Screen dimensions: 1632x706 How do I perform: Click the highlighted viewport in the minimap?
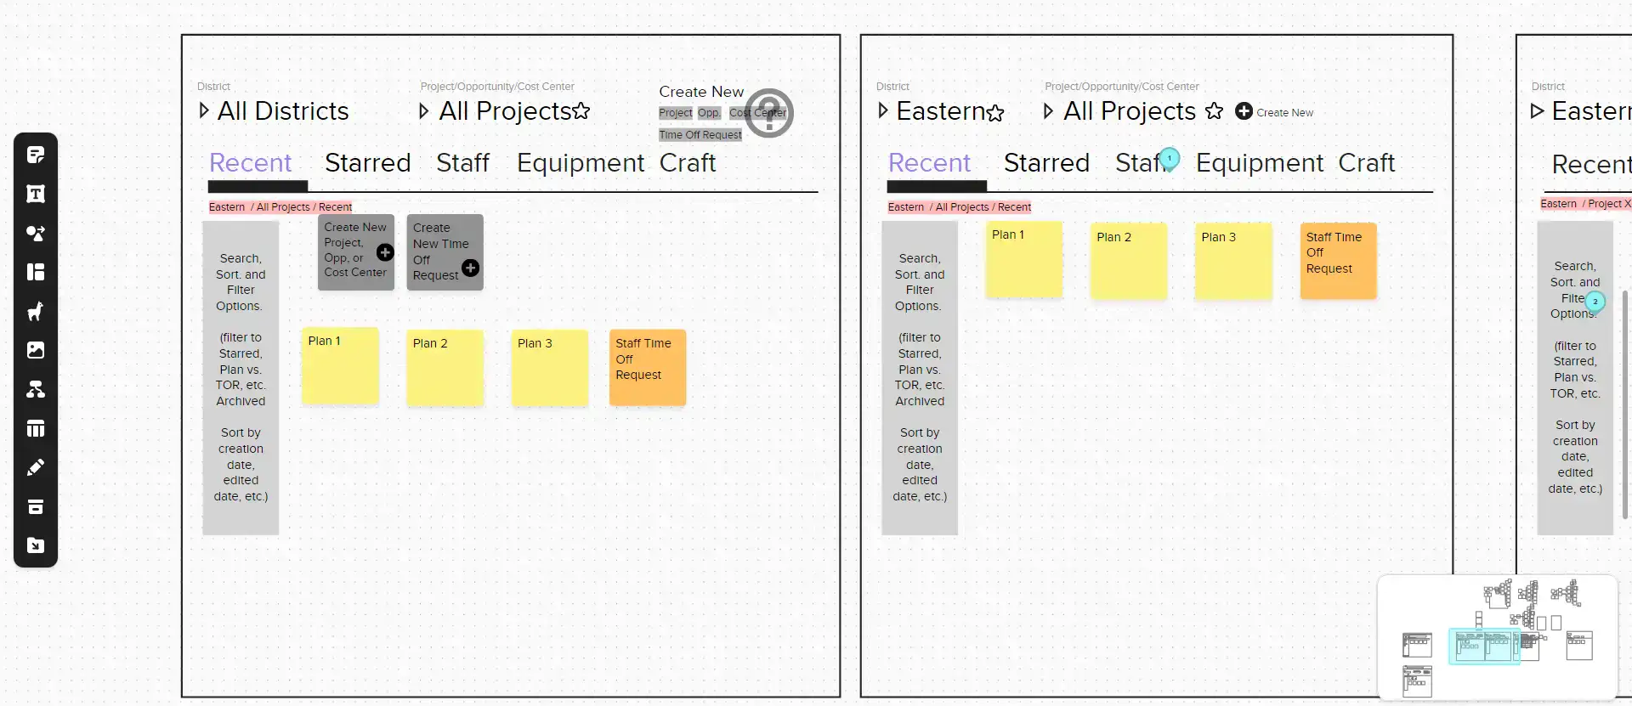coord(1485,647)
